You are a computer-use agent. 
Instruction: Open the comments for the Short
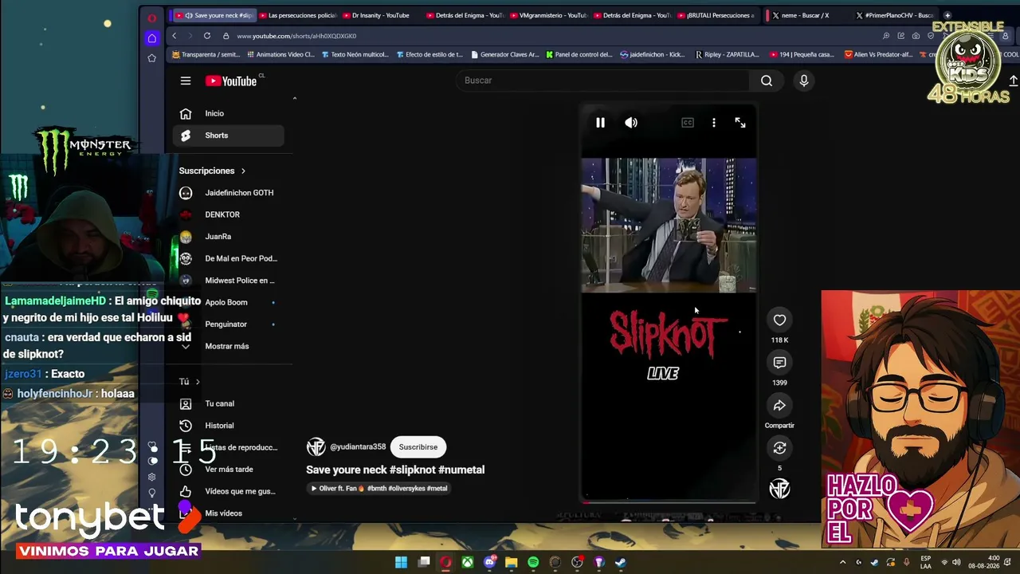pyautogui.click(x=779, y=363)
